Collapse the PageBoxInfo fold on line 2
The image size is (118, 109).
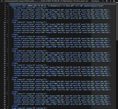point(7,6)
